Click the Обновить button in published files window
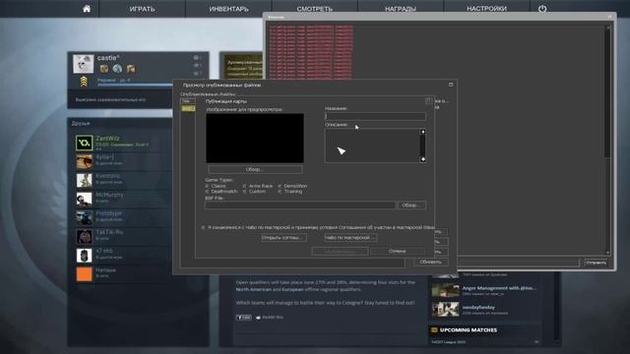630x354 pixels. pos(431,263)
